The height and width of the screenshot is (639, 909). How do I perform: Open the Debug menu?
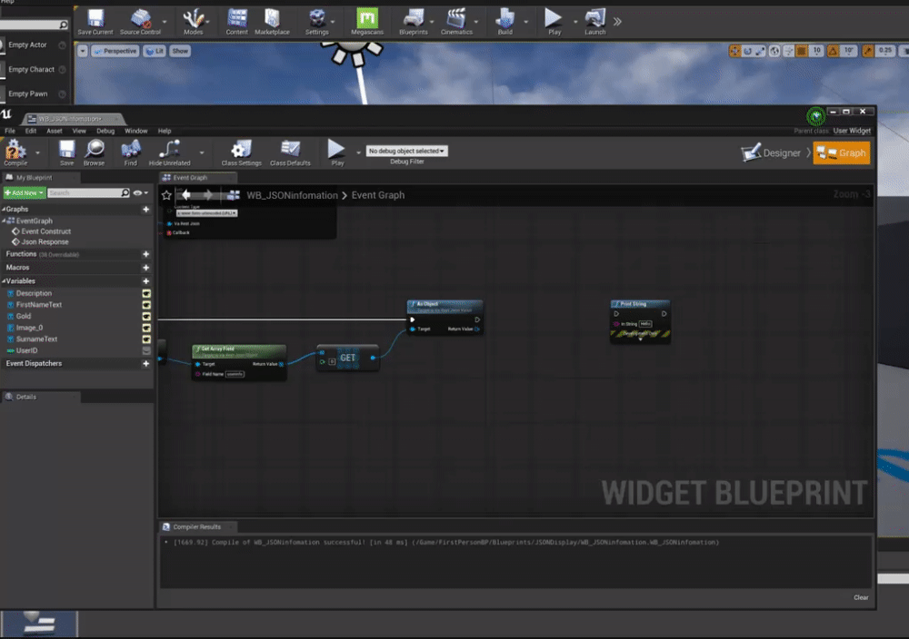pos(105,131)
